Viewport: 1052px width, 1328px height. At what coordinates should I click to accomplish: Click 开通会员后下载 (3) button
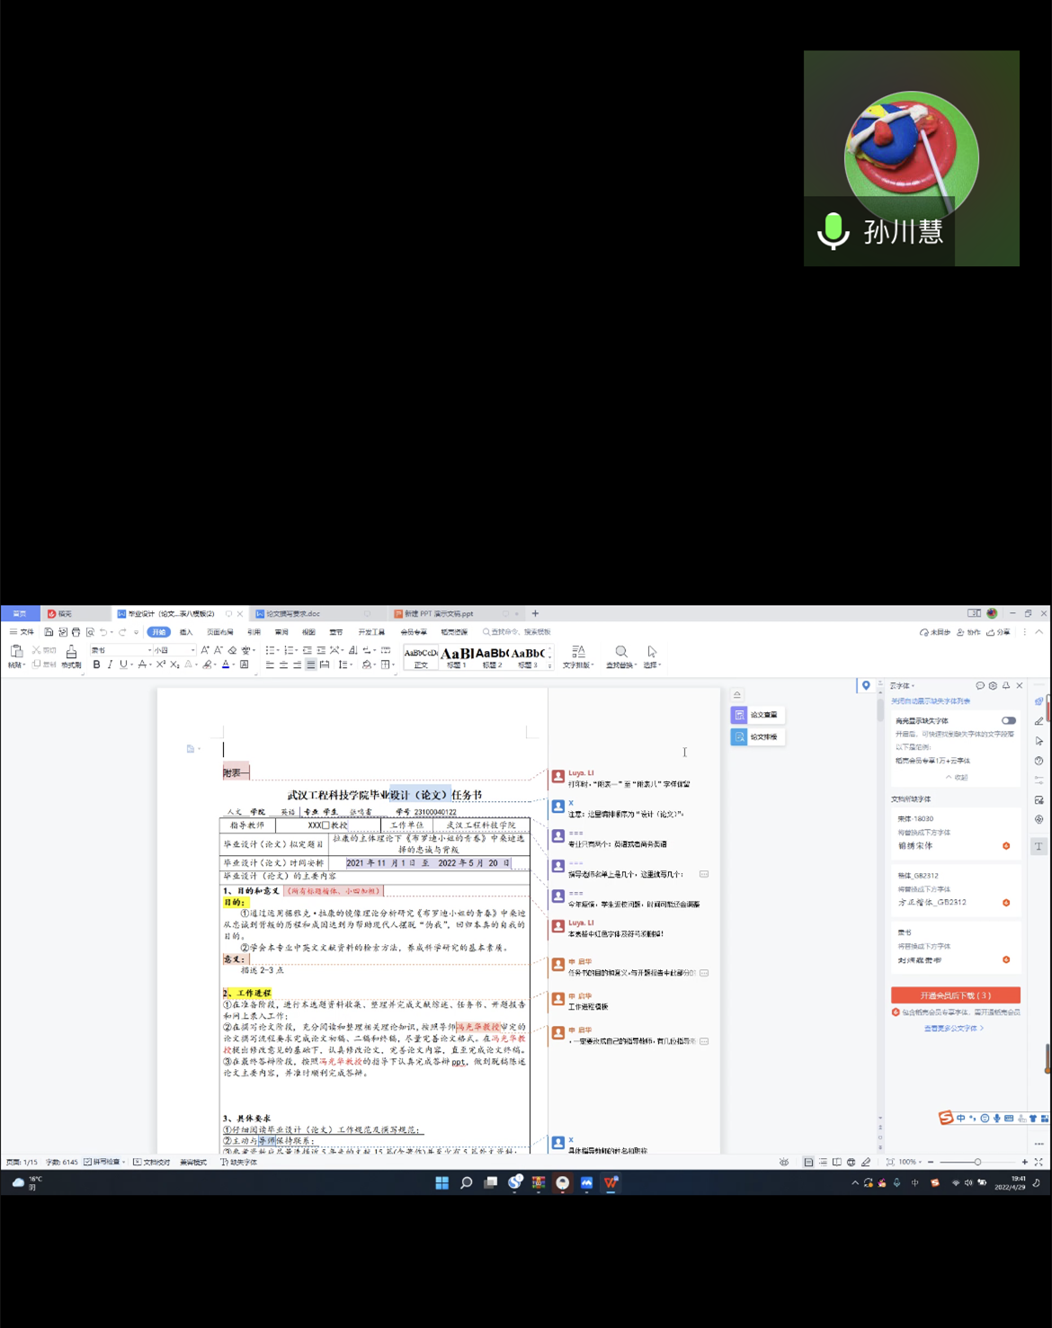pyautogui.click(x=955, y=995)
